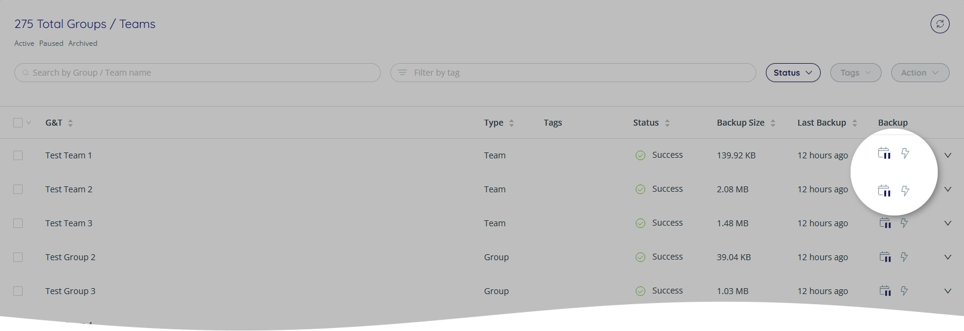Expand the Test Team 1 row chevron
Screen dimensions: 964x331
point(947,155)
